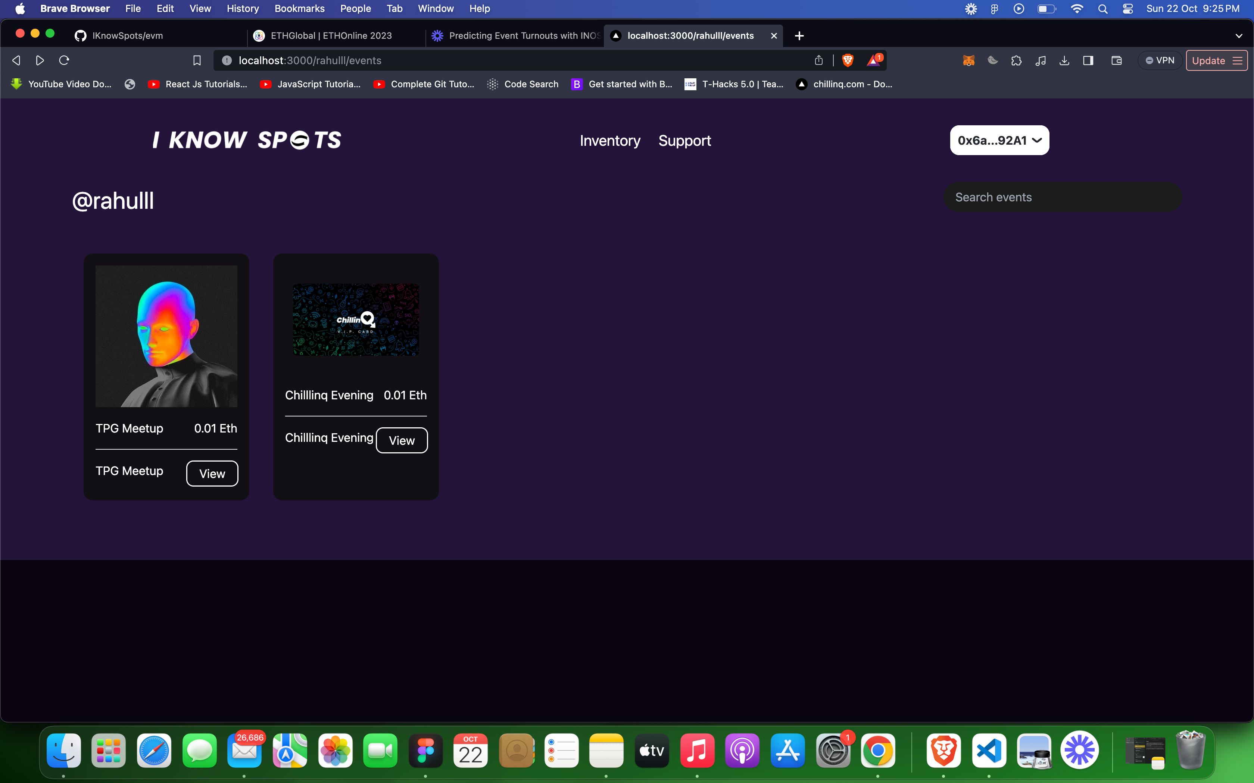This screenshot has width=1254, height=783.
Task: Click View button on TPG Meetup card
Action: [212, 474]
